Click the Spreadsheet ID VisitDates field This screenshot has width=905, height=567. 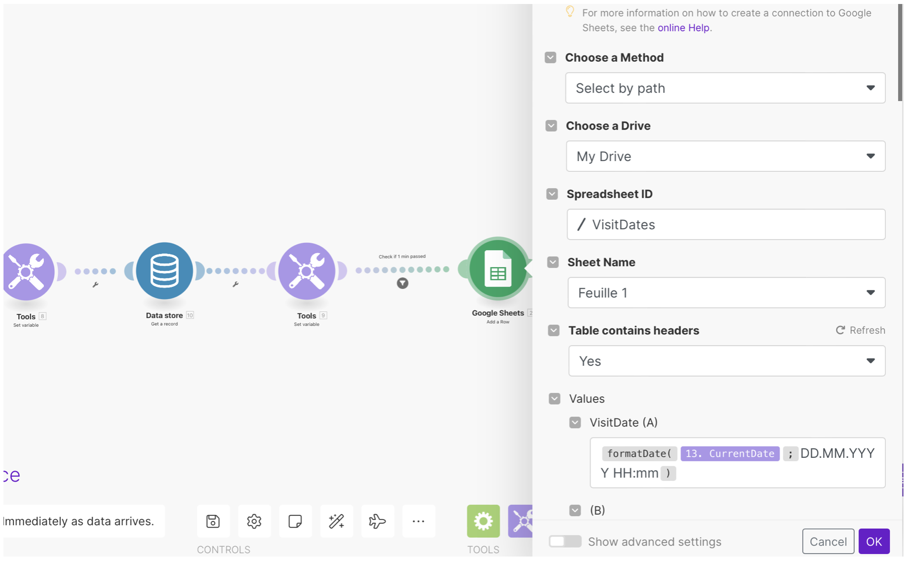(726, 225)
